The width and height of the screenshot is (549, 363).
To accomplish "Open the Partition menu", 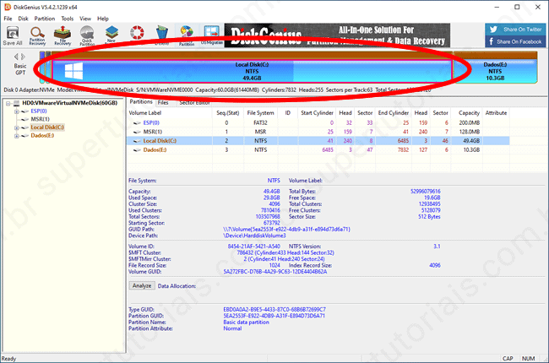I will coord(45,19).
